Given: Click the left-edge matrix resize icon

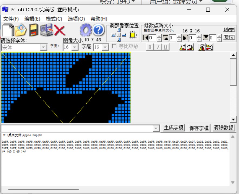Looking at the screenshot, I should (x=145, y=38).
